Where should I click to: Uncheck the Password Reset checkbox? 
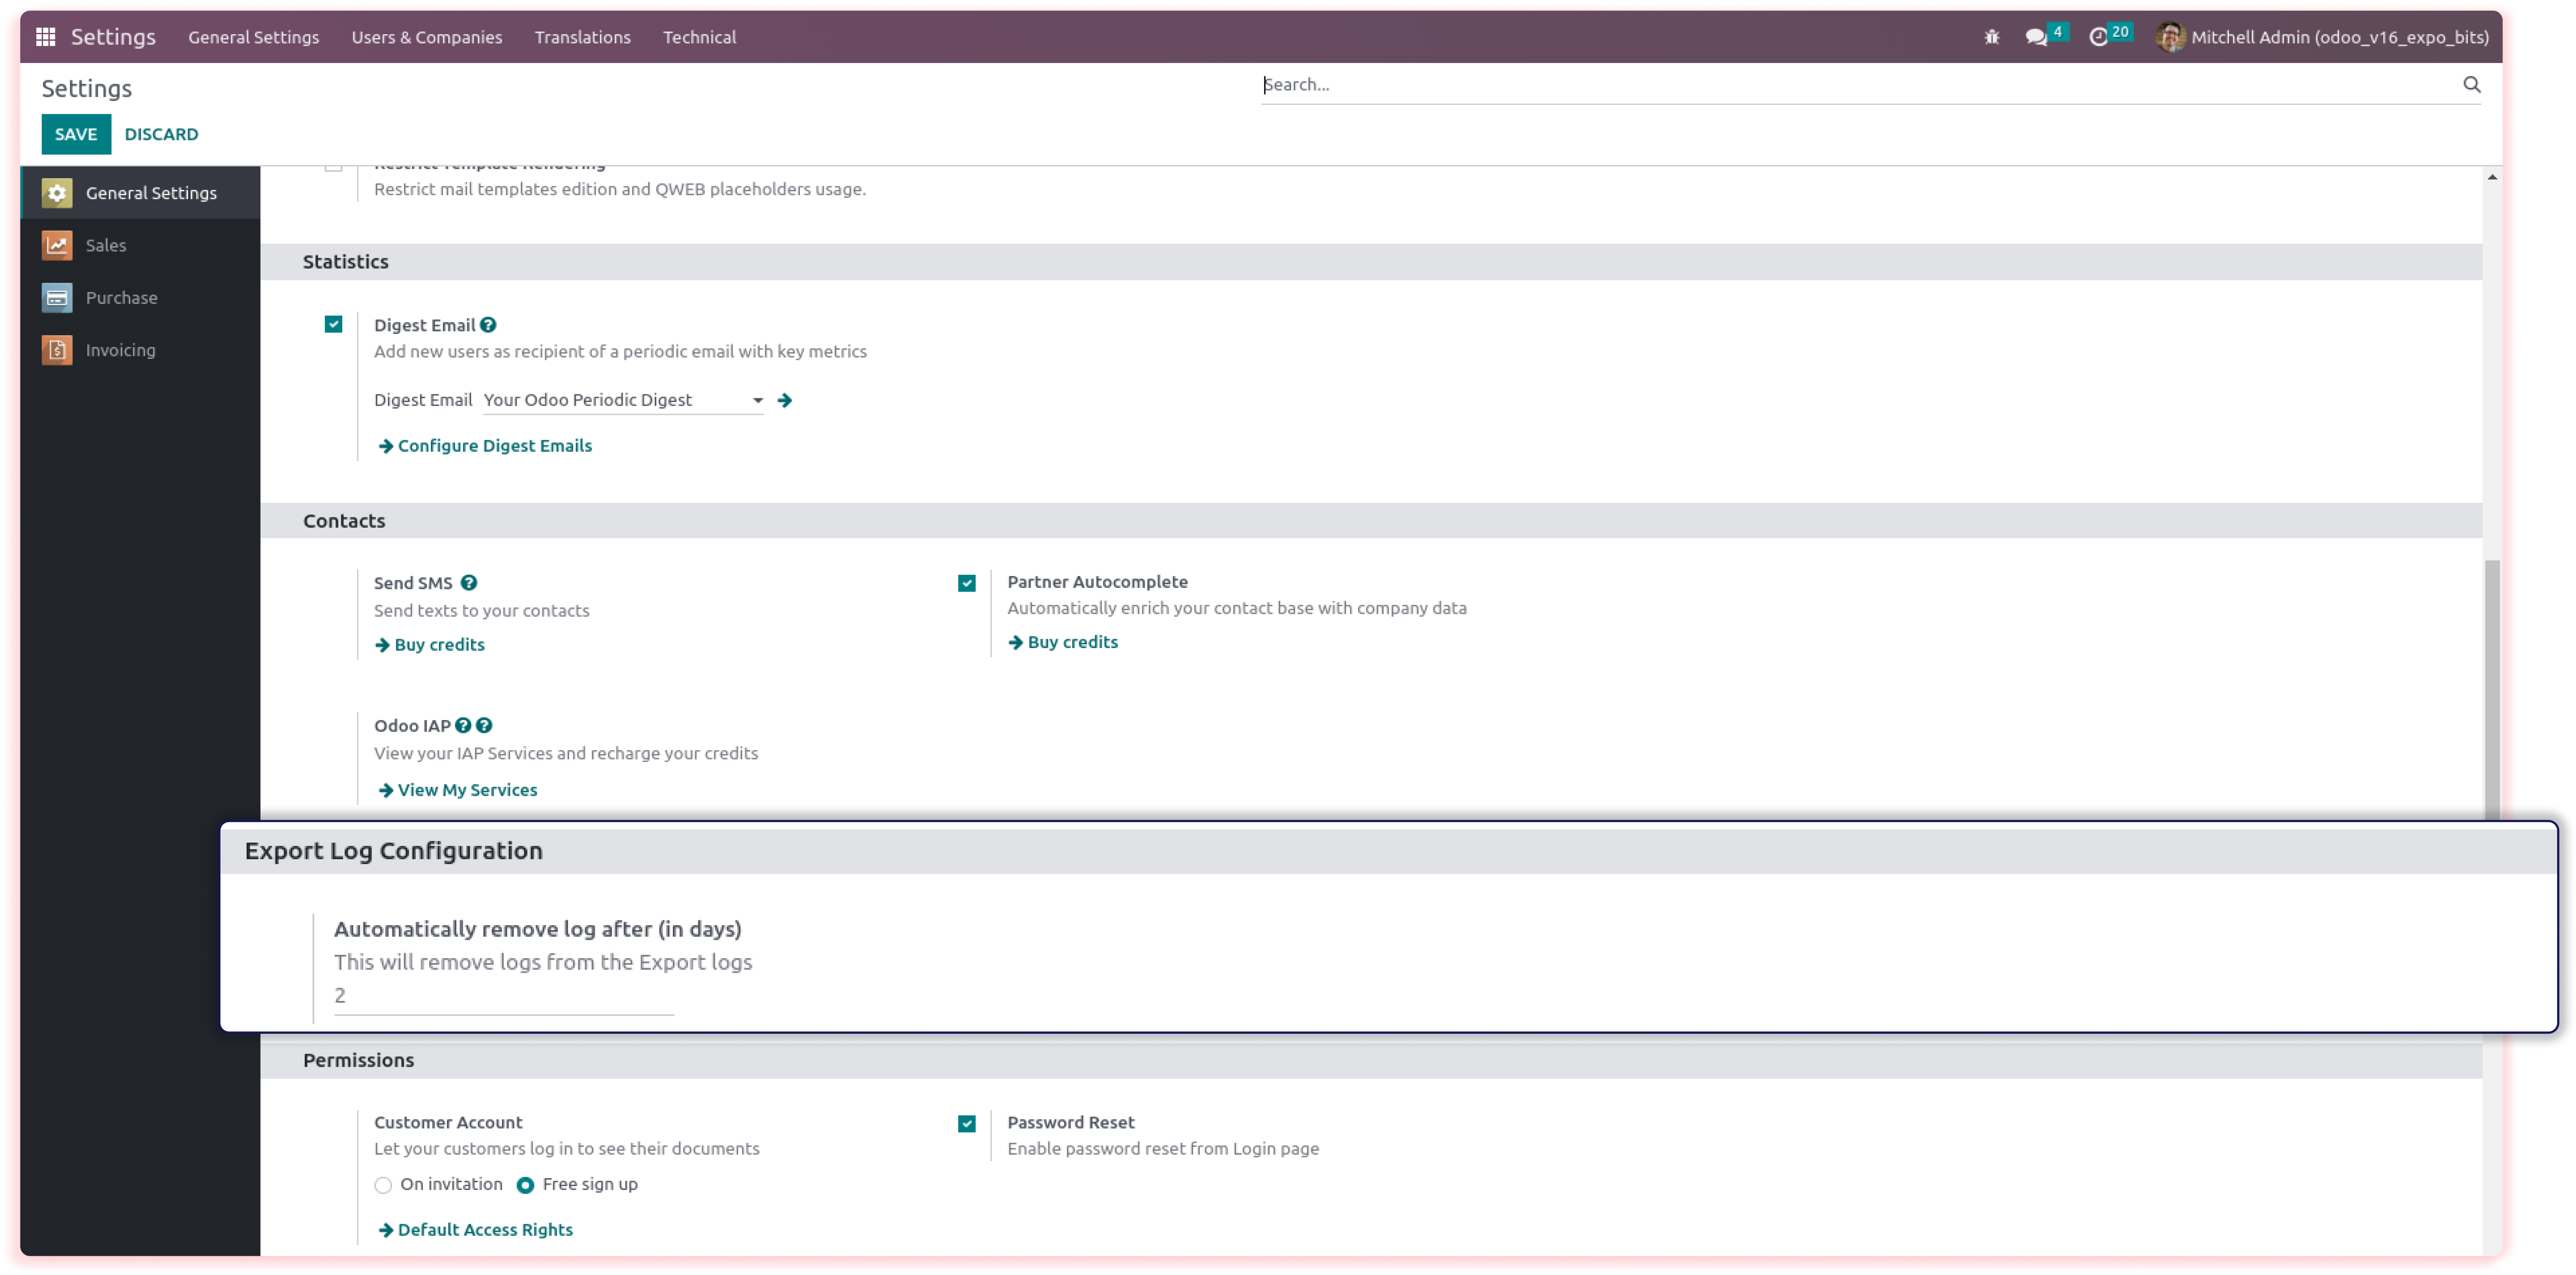coord(967,1124)
